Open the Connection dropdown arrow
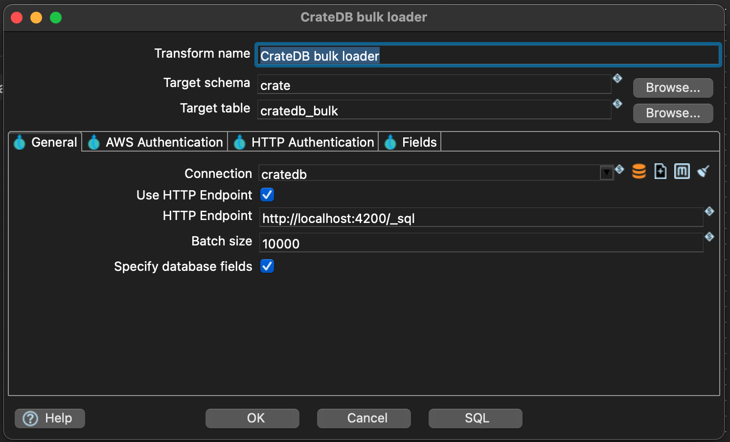The height and width of the screenshot is (442, 730). [607, 173]
